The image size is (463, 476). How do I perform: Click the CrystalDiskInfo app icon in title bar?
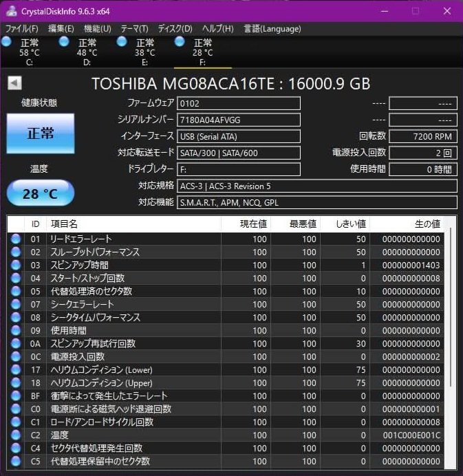coord(11,11)
